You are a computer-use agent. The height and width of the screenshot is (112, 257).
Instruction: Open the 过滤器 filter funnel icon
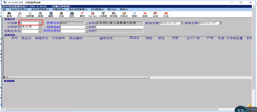point(103,15)
